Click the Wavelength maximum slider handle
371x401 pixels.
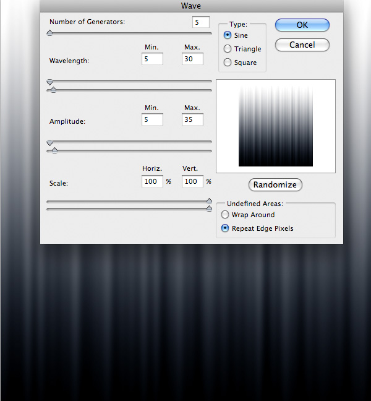tap(53, 90)
